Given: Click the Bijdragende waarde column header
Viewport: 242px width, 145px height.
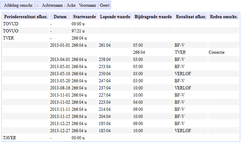Looking at the screenshot, I should 153,17.
